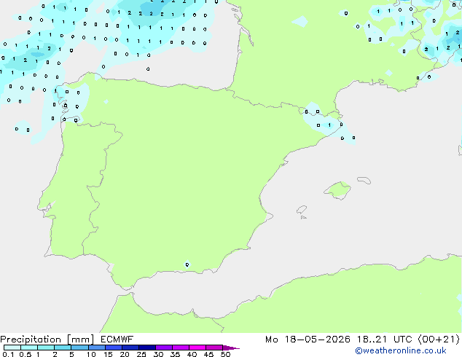Pick the 15 mm legend color swatch
462x357 pixels.
coord(113,348)
